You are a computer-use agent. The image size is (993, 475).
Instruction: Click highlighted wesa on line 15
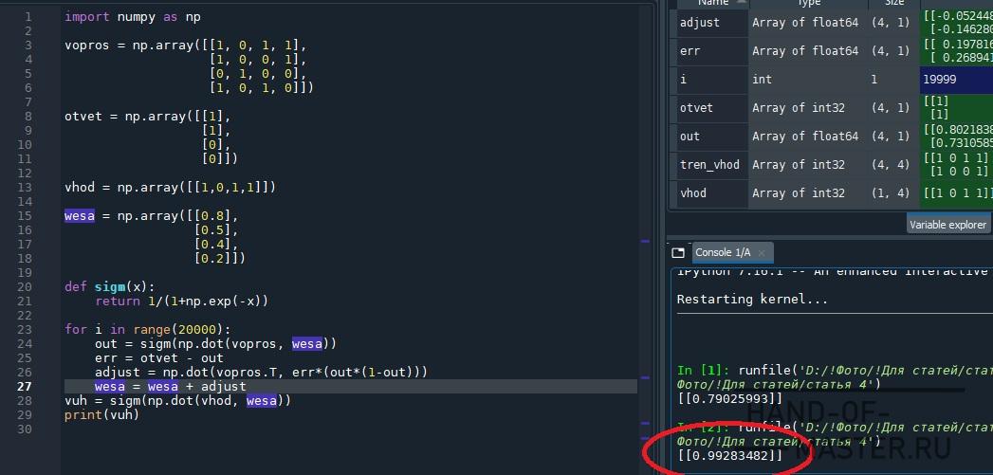click(80, 215)
